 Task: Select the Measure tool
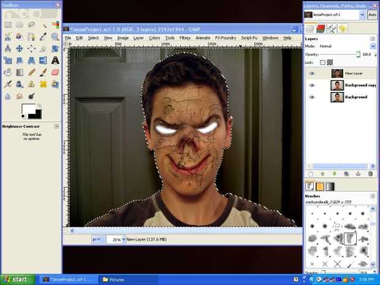tap(8, 48)
